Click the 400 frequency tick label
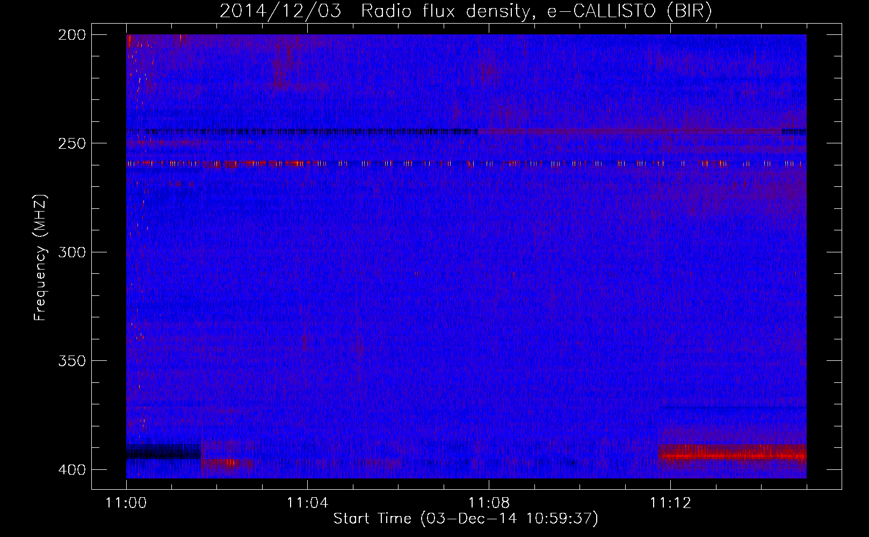 [x=72, y=470]
